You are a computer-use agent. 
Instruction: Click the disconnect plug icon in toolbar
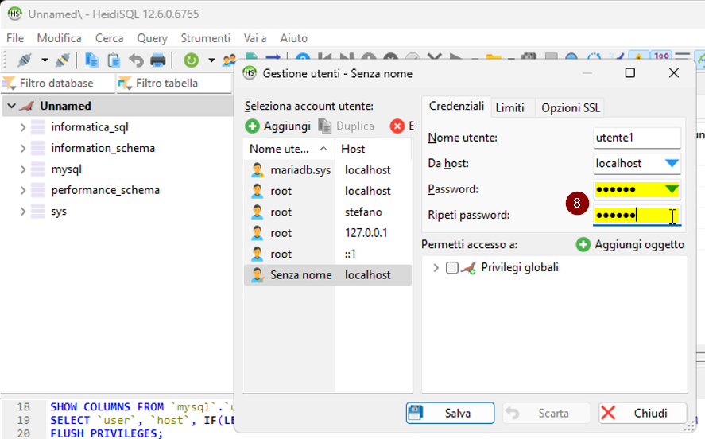pos(63,60)
